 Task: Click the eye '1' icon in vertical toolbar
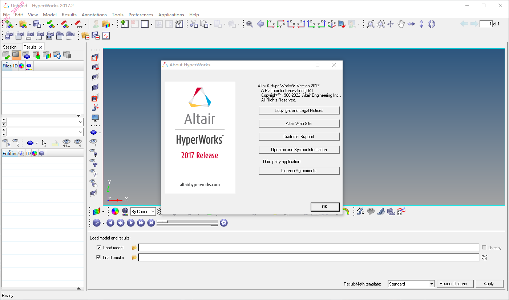tap(94, 142)
